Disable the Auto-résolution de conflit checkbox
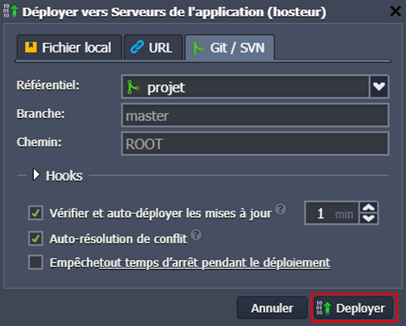The image size is (406, 326). (x=36, y=239)
